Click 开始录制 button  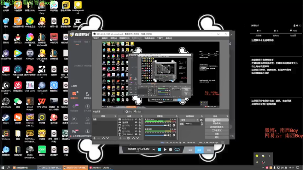[x=217, y=124]
